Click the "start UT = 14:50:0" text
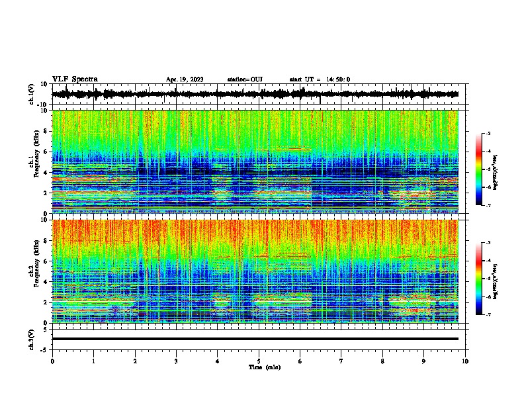This screenshot has height=405, width=524. point(320,79)
